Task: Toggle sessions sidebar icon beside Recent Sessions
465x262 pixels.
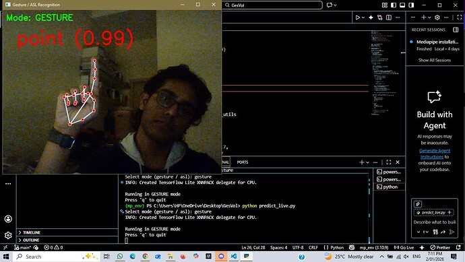Action: point(456,30)
